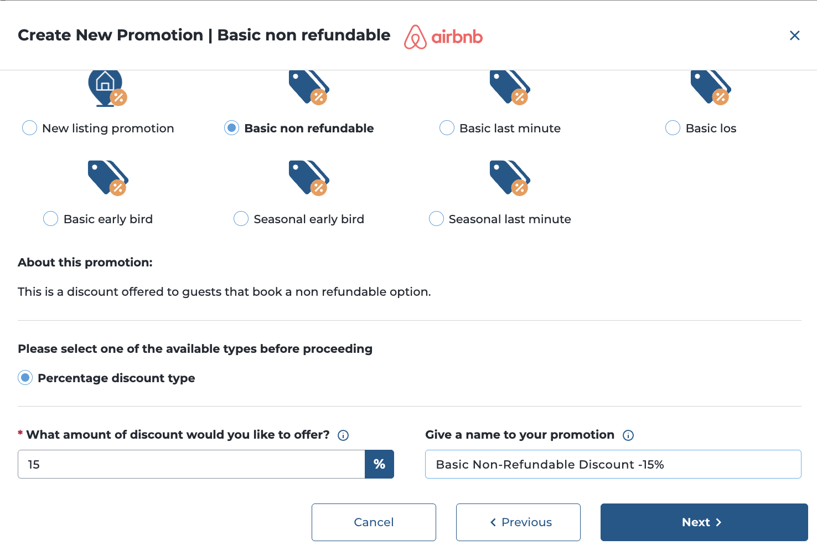
Task: Click the Airbnb logo in header
Action: click(x=443, y=37)
